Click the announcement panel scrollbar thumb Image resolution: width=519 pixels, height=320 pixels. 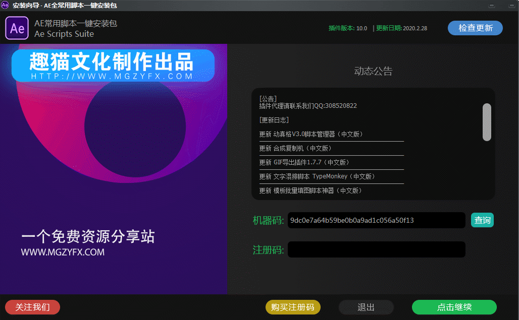point(487,122)
